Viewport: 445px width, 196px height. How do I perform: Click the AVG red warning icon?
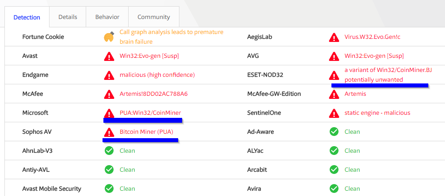click(x=334, y=56)
